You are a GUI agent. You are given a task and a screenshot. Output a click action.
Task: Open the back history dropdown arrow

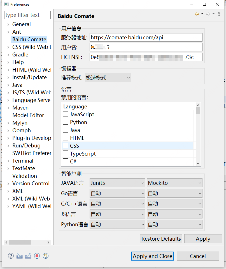tap(202, 14)
